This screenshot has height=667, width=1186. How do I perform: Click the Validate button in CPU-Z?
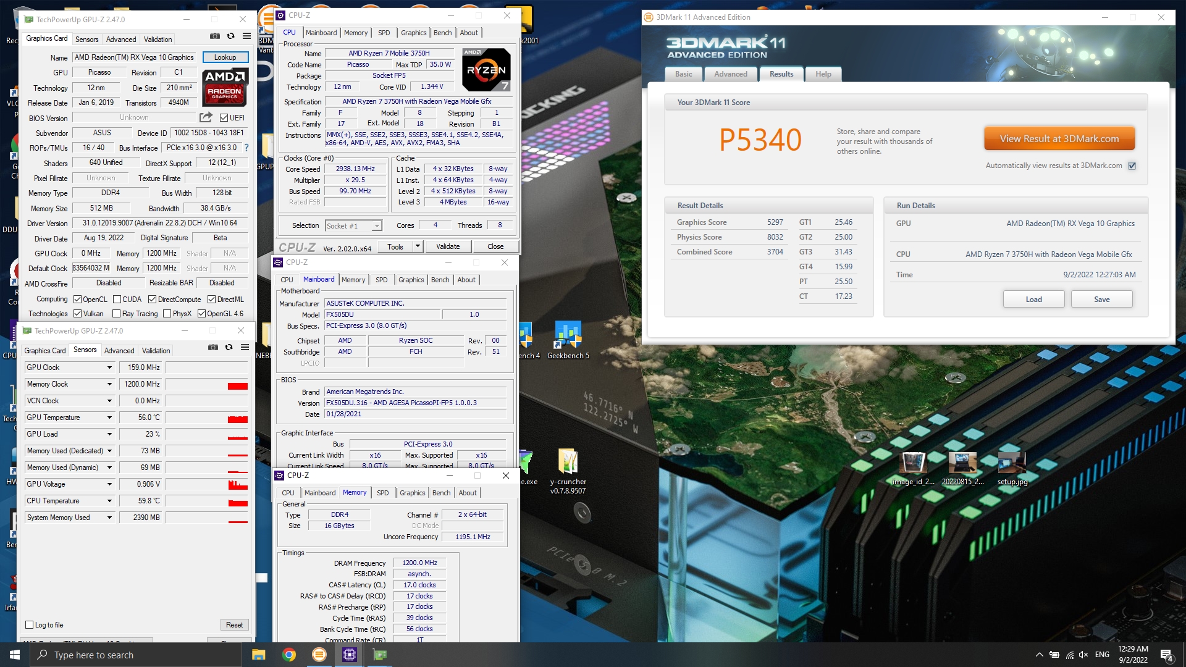448,246
